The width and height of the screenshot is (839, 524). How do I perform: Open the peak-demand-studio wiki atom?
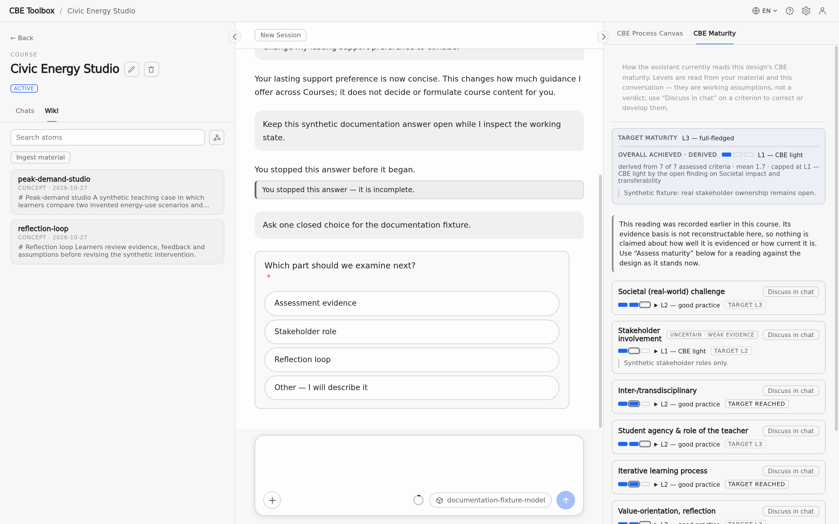click(x=117, y=192)
